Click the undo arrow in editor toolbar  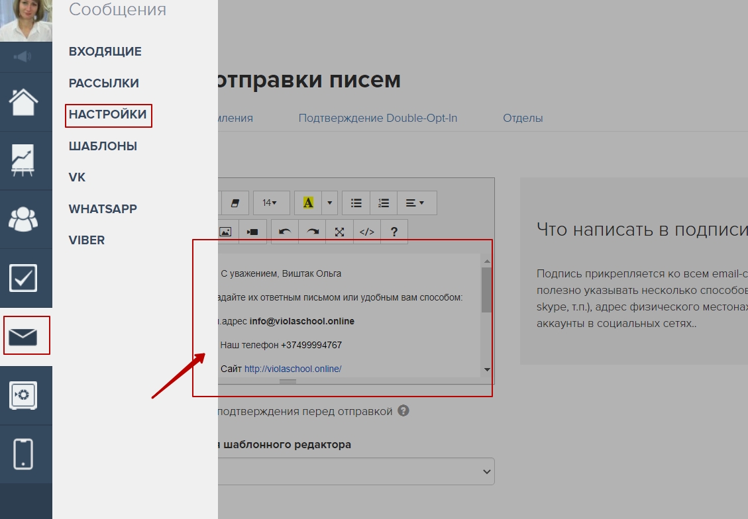coord(285,232)
